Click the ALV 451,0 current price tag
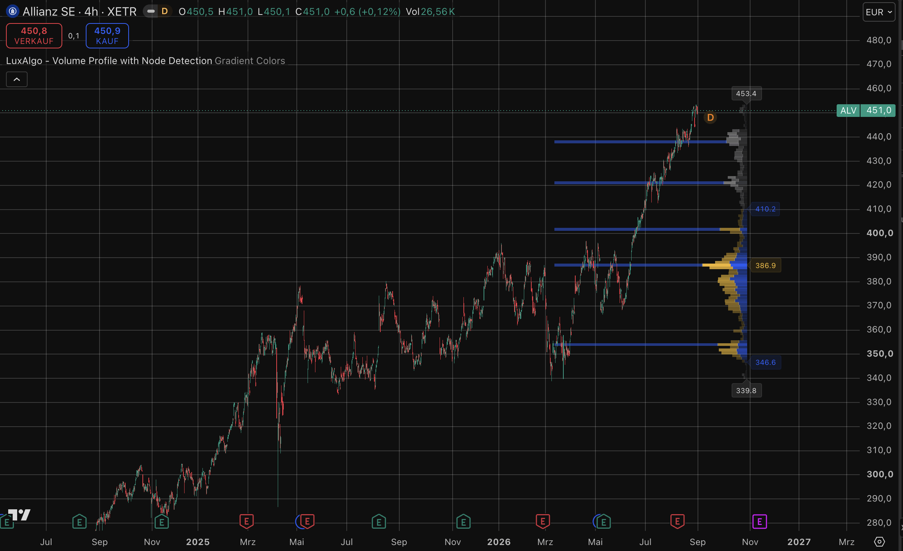The height and width of the screenshot is (551, 903). tap(866, 111)
